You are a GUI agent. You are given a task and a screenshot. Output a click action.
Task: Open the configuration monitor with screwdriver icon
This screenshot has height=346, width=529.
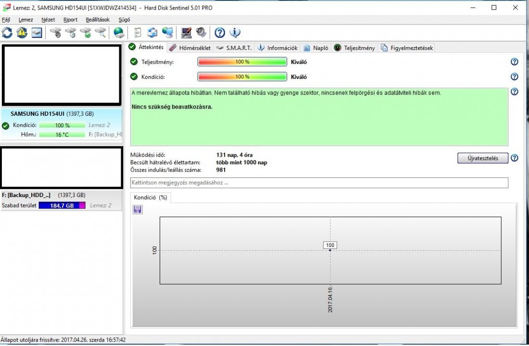click(186, 33)
